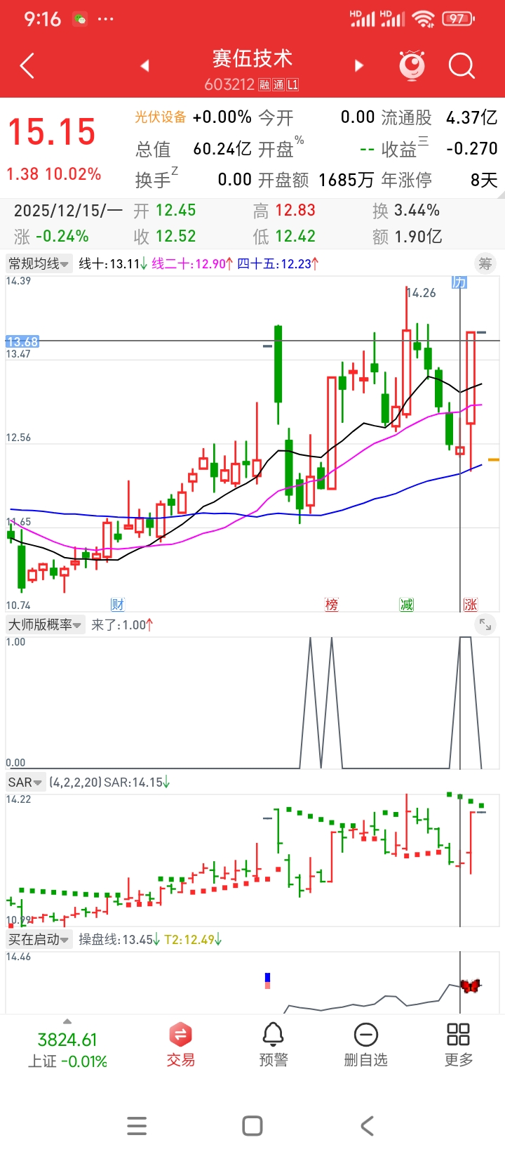The image size is (505, 1159).
Task: Open 买在启动 indicator dropdown
Action: (39, 939)
